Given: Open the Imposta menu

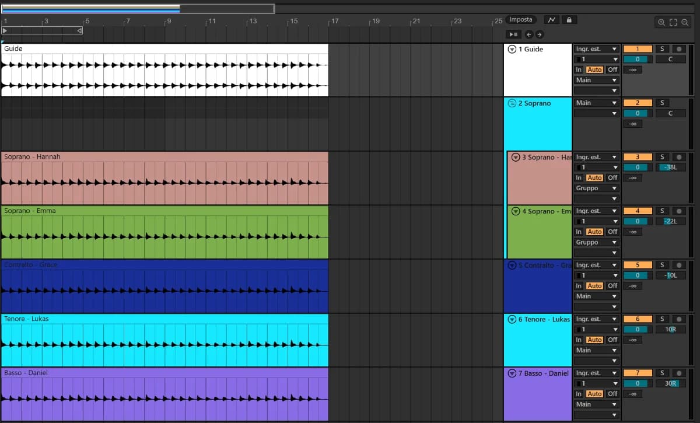Looking at the screenshot, I should coord(521,20).
